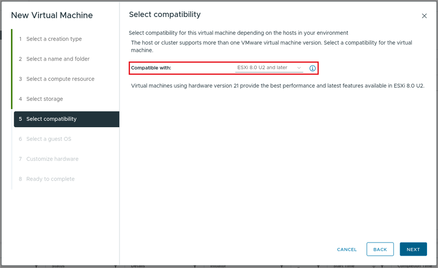Proceed with the NEXT button
Screen dimensions: 438x268
tap(413, 249)
